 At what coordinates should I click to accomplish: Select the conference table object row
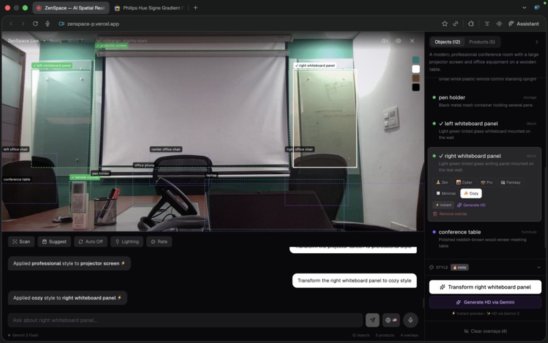click(x=484, y=238)
